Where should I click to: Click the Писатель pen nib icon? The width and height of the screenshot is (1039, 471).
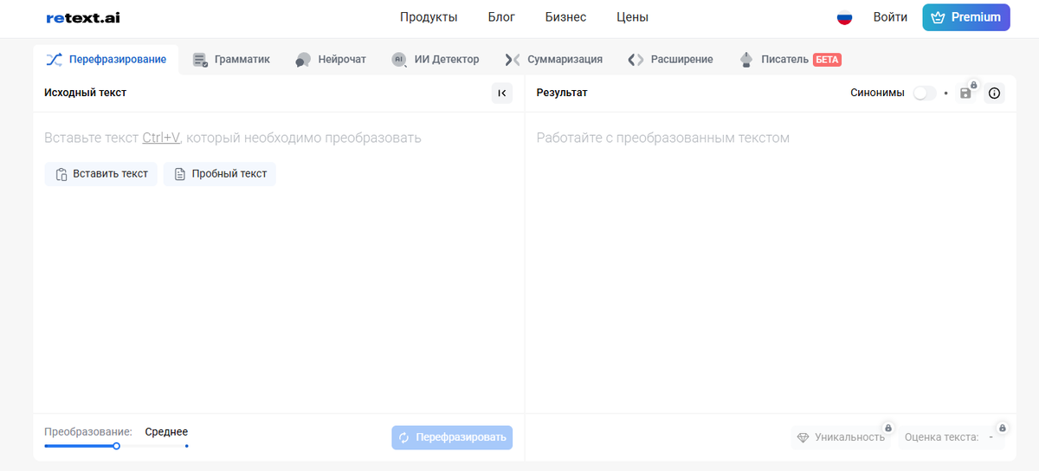[x=746, y=60]
